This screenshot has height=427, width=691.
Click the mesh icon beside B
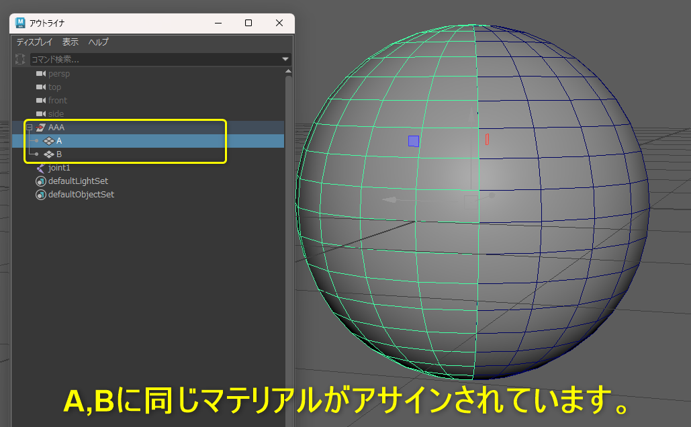coord(48,154)
